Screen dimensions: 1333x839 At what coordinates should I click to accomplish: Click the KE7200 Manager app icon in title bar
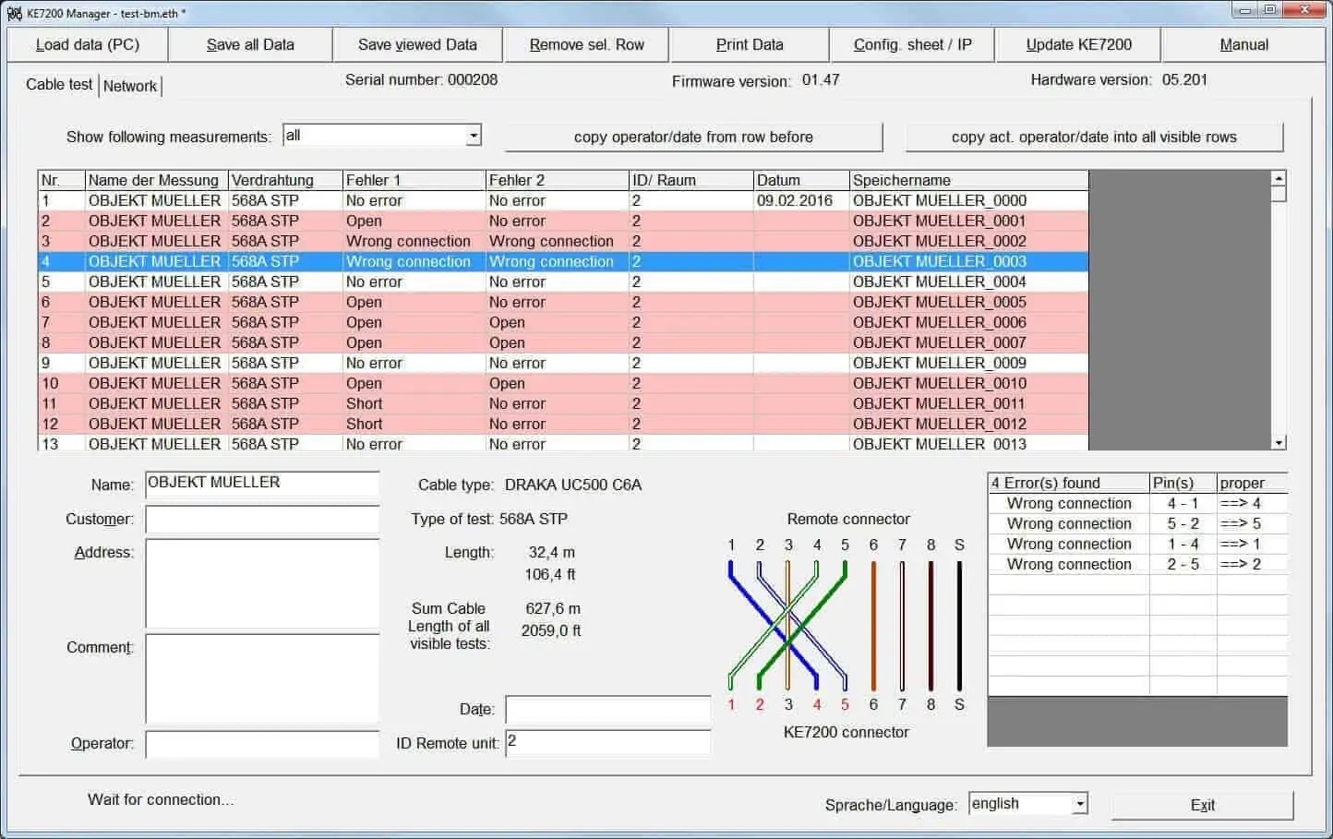click(x=14, y=13)
